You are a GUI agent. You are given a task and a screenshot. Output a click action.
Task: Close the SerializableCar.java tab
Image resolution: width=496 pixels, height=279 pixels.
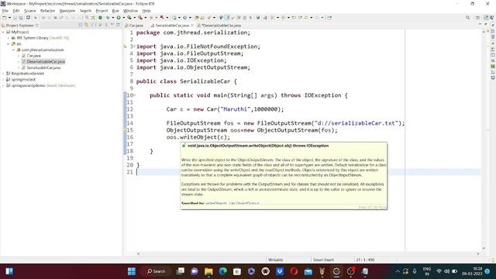click(x=192, y=26)
